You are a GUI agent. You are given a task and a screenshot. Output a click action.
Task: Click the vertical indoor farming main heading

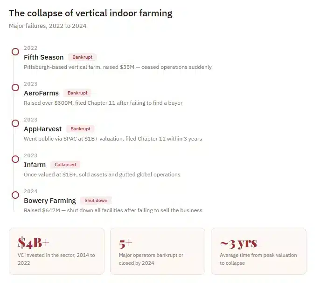(90, 13)
